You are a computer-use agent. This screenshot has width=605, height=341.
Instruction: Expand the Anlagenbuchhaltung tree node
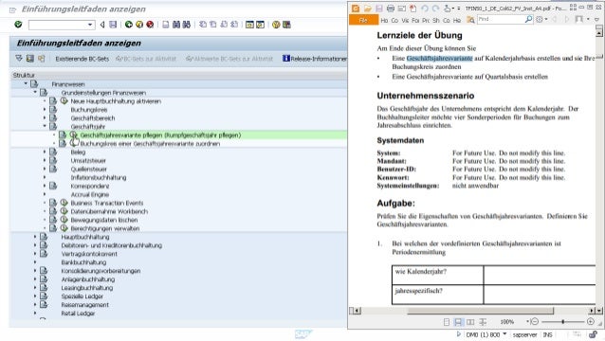[x=35, y=278]
